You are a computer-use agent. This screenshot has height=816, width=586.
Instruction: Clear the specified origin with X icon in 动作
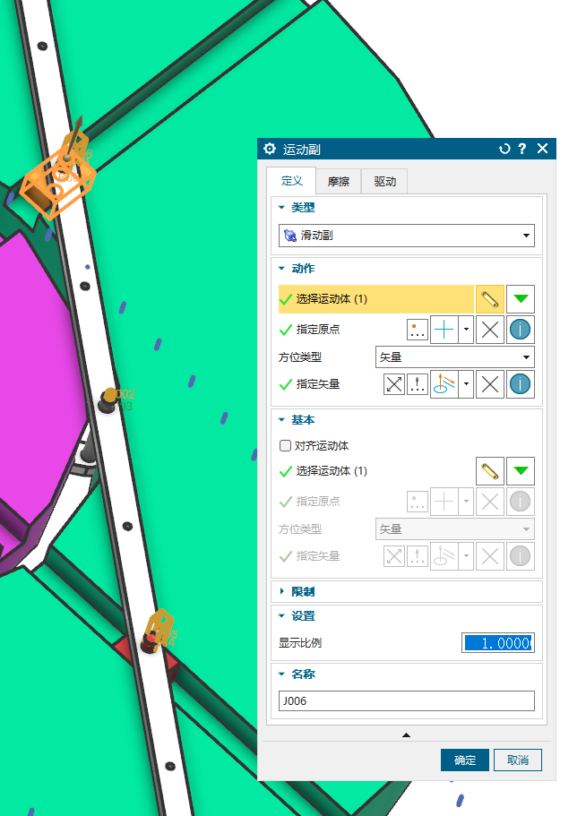pos(489,330)
